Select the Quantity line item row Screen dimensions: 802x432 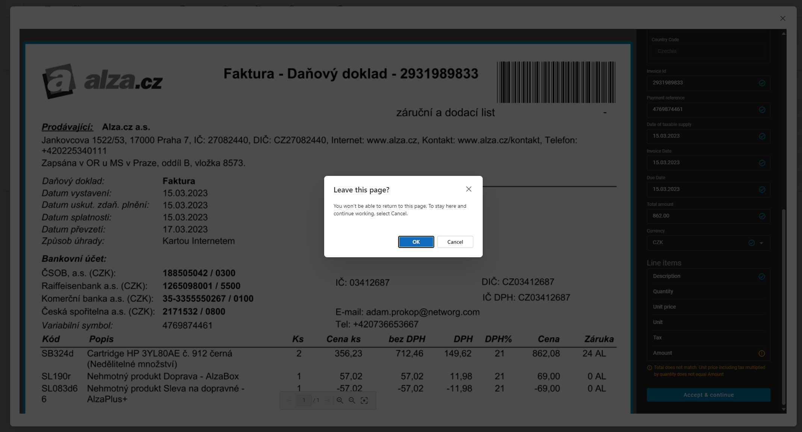coord(708,292)
